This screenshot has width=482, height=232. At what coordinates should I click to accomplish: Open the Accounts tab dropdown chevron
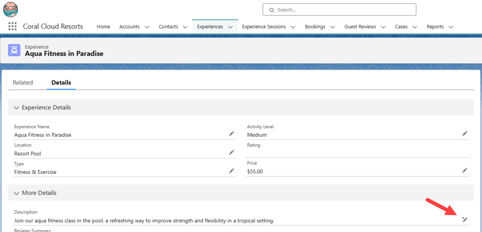click(x=147, y=27)
